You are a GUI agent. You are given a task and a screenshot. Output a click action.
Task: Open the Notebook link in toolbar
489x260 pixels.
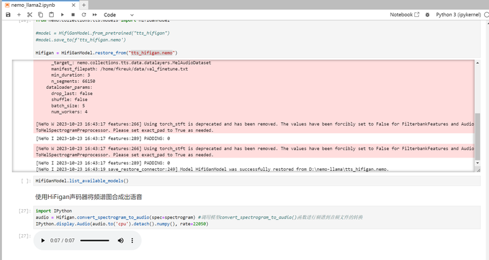pyautogui.click(x=405, y=15)
